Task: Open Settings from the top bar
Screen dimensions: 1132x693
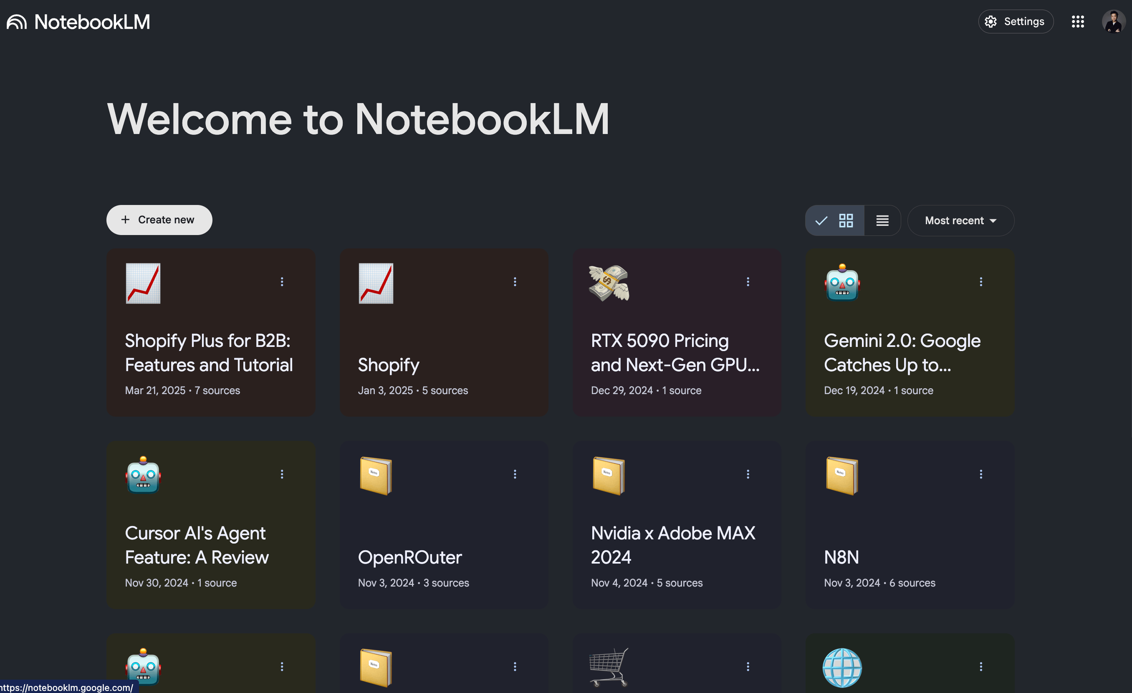Action: click(1015, 22)
